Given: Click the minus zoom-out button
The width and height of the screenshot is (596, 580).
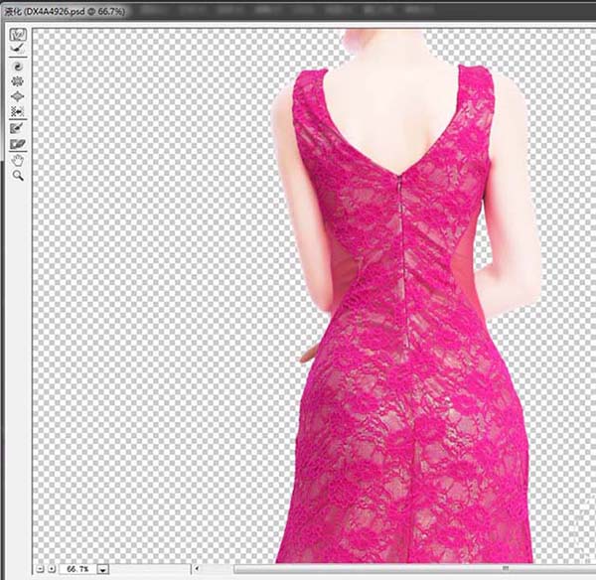Looking at the screenshot, I should click(40, 569).
